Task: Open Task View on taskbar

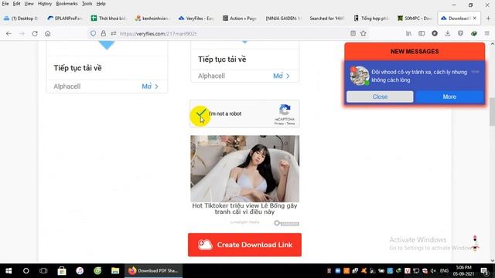Action: 43,271
